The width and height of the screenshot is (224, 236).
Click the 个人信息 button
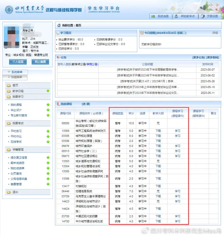[18, 62]
